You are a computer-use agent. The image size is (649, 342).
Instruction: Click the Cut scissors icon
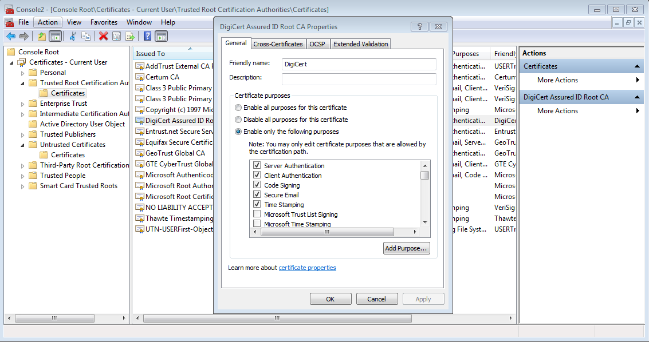click(x=73, y=36)
